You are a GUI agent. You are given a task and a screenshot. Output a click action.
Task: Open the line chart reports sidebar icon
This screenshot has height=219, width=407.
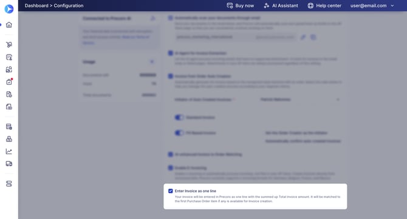point(9,151)
